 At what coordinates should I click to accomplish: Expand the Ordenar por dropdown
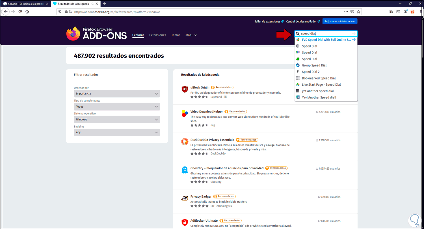coord(117,94)
